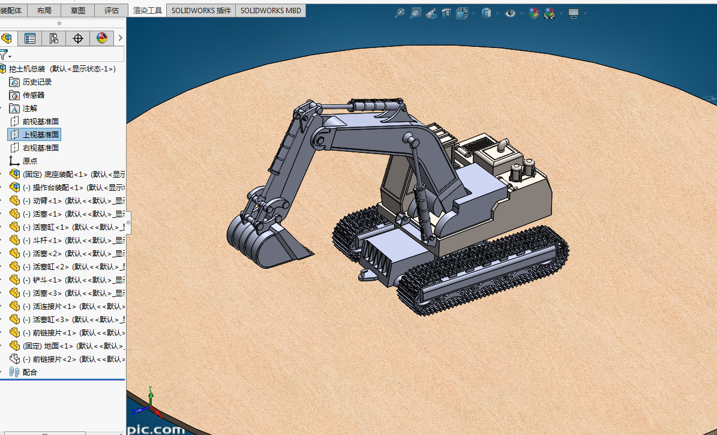Toggle the Section View tool

click(446, 13)
